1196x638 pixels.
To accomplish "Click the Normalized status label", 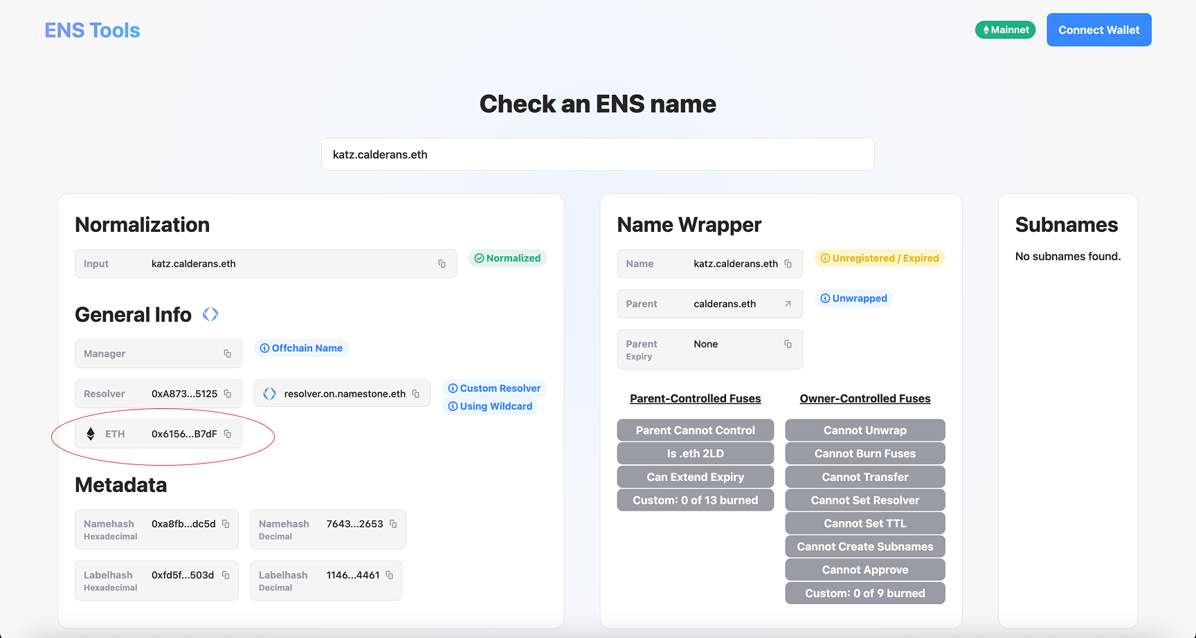I will click(514, 258).
